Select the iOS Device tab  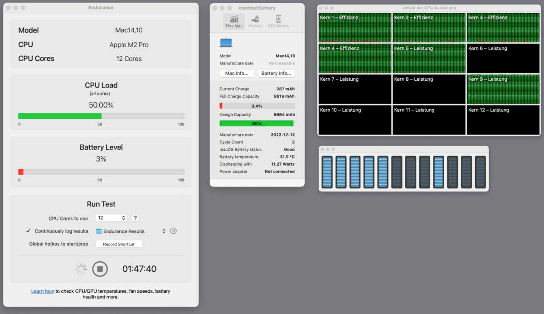278,21
